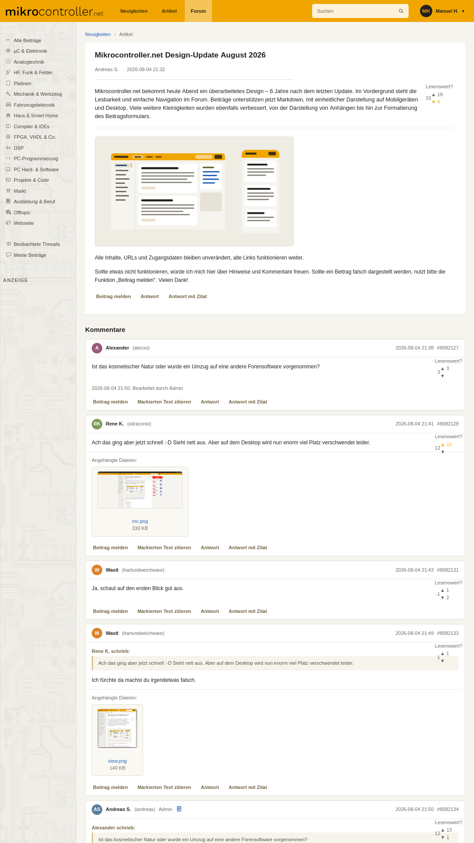This screenshot has height=843, width=474.
Task: Open Beobachtete Threads in sidebar
Action: 37,244
